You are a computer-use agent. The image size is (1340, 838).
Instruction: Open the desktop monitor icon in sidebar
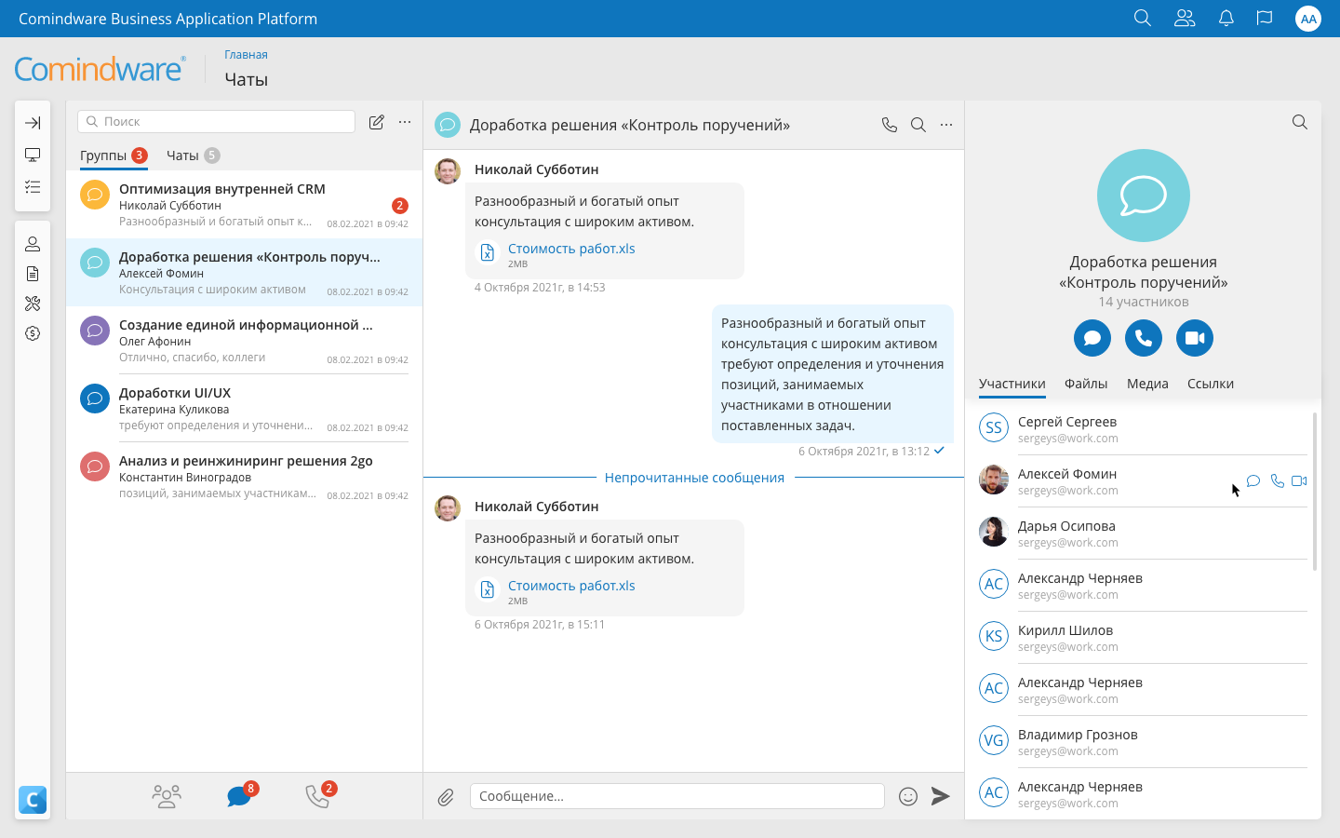33,155
